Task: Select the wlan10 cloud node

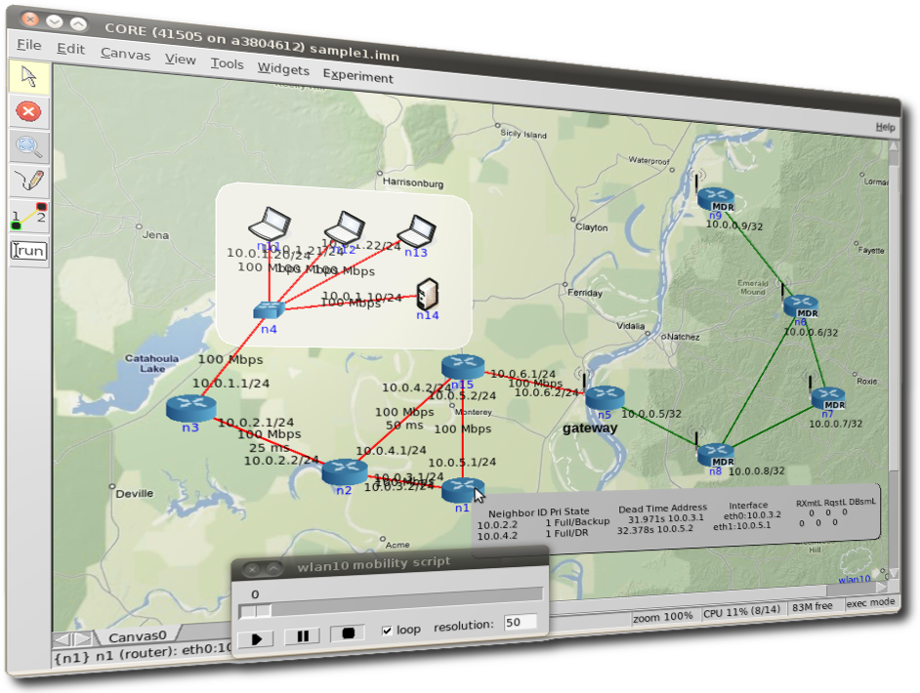Action: (x=854, y=562)
